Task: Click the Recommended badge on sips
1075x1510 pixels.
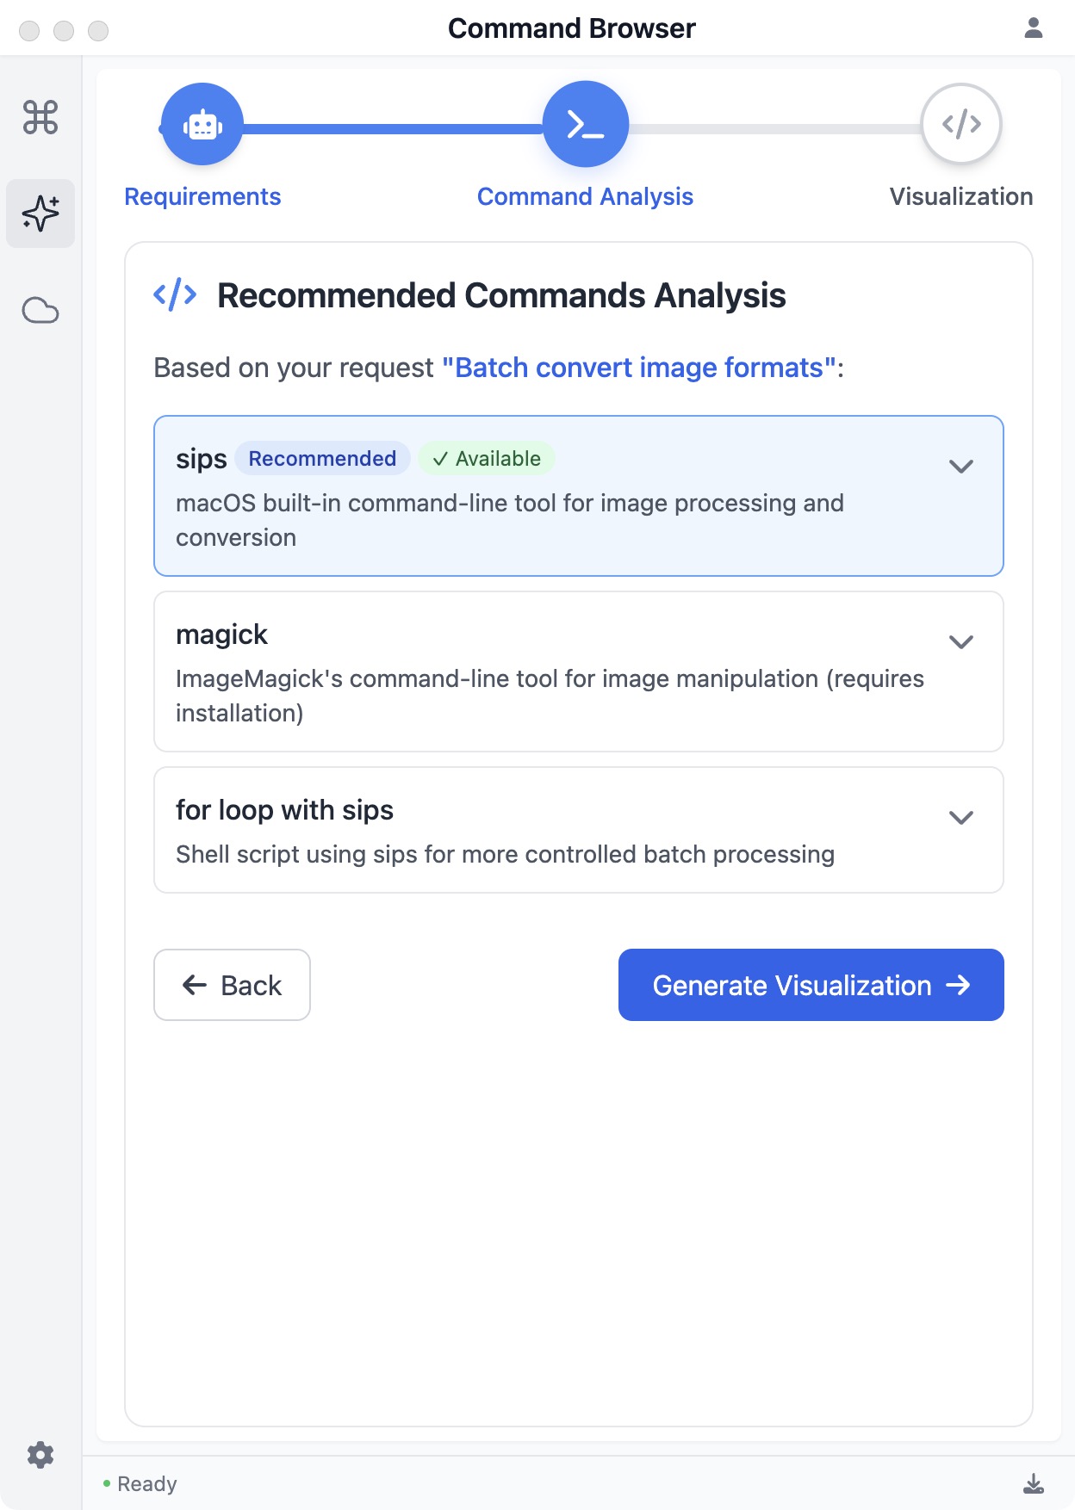Action: click(x=323, y=458)
